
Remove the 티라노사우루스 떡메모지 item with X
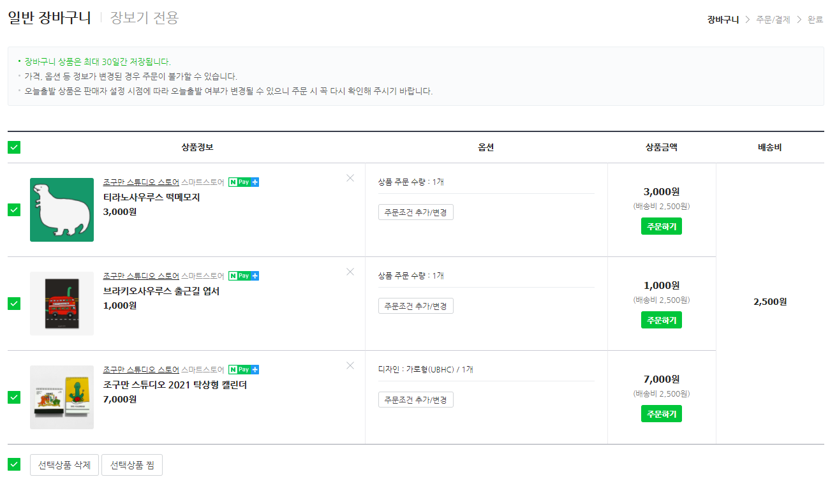point(350,178)
